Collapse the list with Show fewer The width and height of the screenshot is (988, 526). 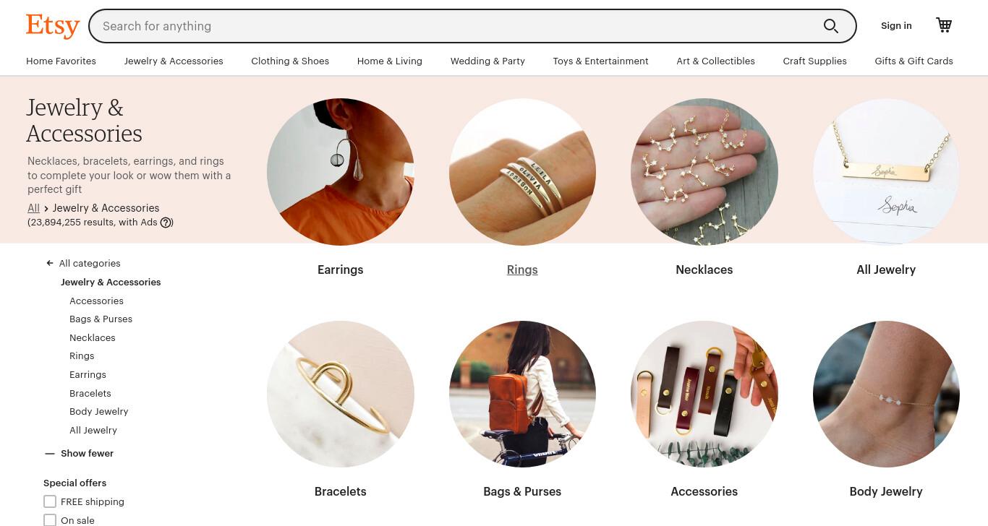pos(87,454)
